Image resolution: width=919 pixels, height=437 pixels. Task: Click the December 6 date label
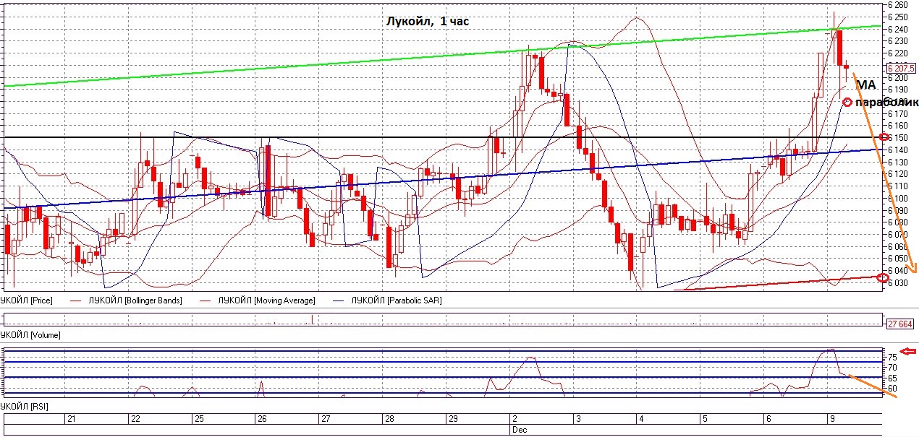[x=768, y=418]
